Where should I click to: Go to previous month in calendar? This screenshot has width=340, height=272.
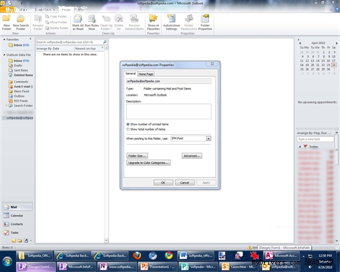coord(300,43)
